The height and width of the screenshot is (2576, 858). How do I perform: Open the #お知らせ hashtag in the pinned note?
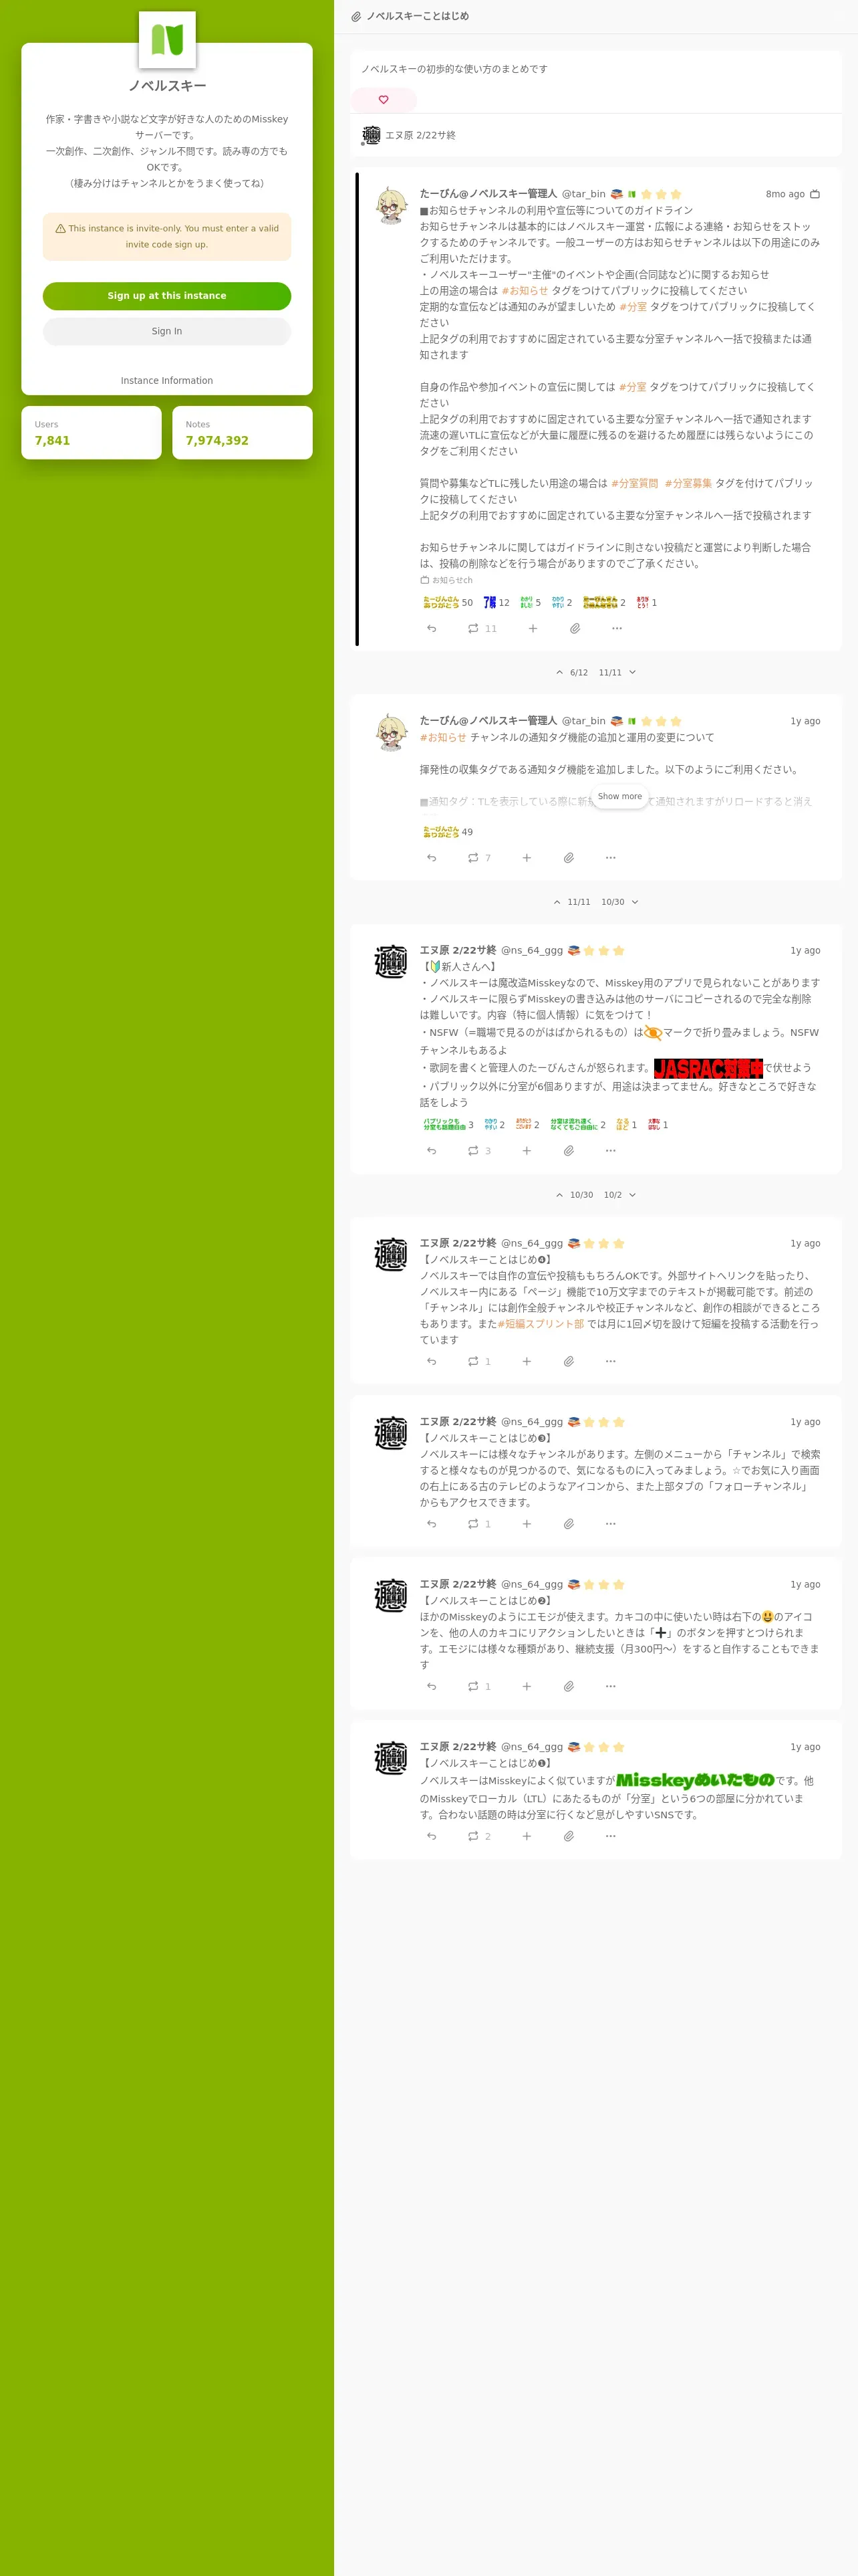pyautogui.click(x=525, y=291)
